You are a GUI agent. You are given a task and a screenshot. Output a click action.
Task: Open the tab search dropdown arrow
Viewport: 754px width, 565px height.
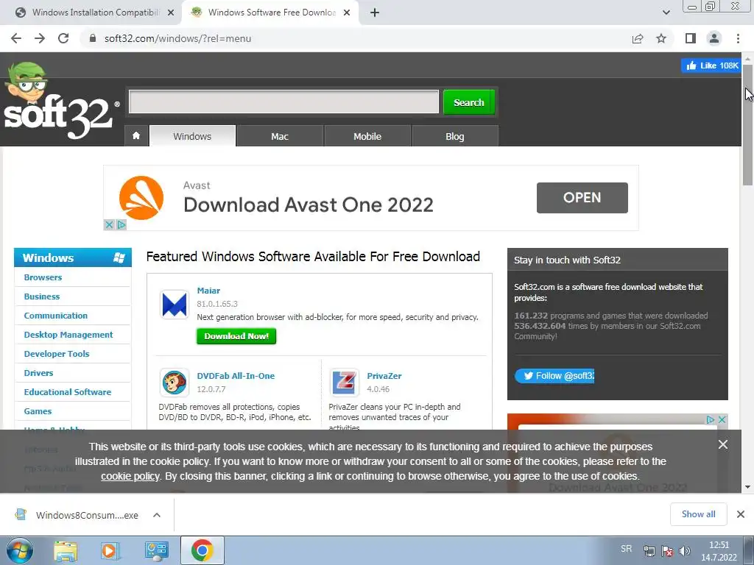[x=666, y=13]
